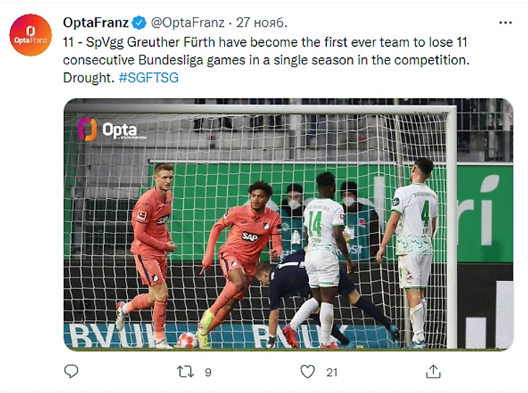
Task: Click the Opta logo watermark on the photo
Action: [x=112, y=130]
